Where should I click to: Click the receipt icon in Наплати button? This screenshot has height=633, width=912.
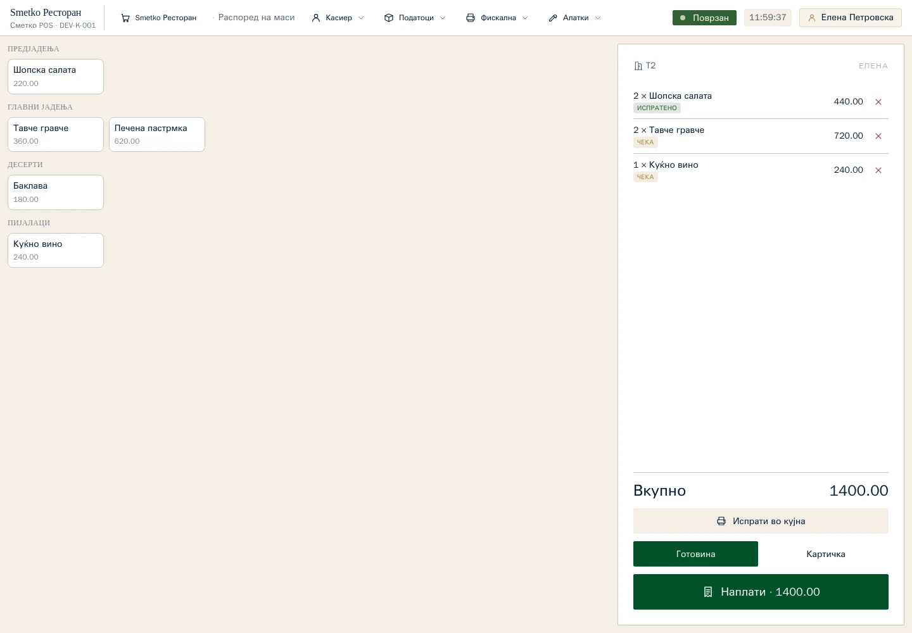tap(708, 592)
